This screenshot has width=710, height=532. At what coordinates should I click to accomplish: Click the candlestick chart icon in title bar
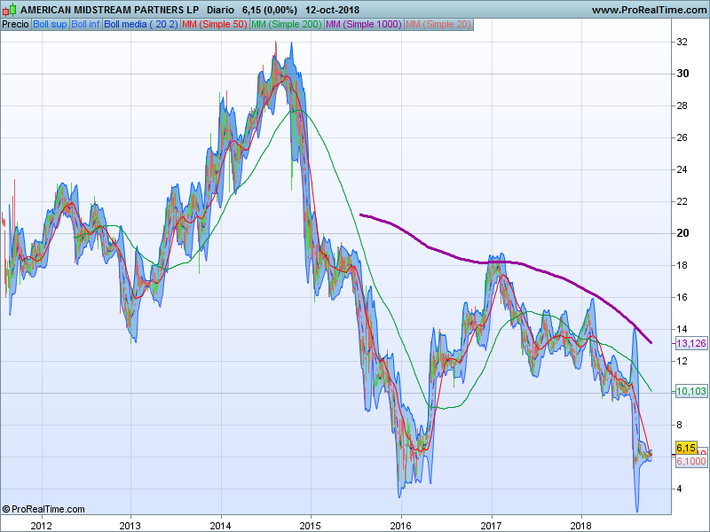[9, 10]
